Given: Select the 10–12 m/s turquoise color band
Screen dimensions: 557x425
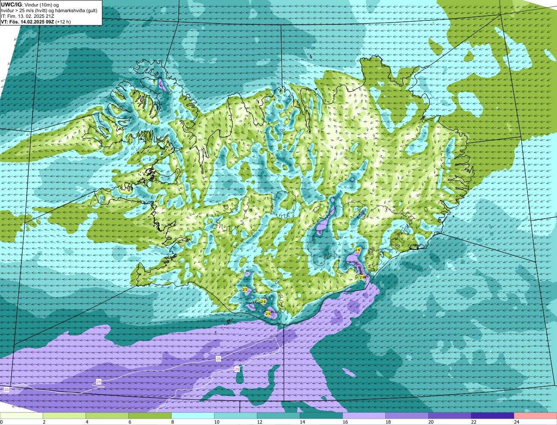Looking at the screenshot, I should (236, 415).
